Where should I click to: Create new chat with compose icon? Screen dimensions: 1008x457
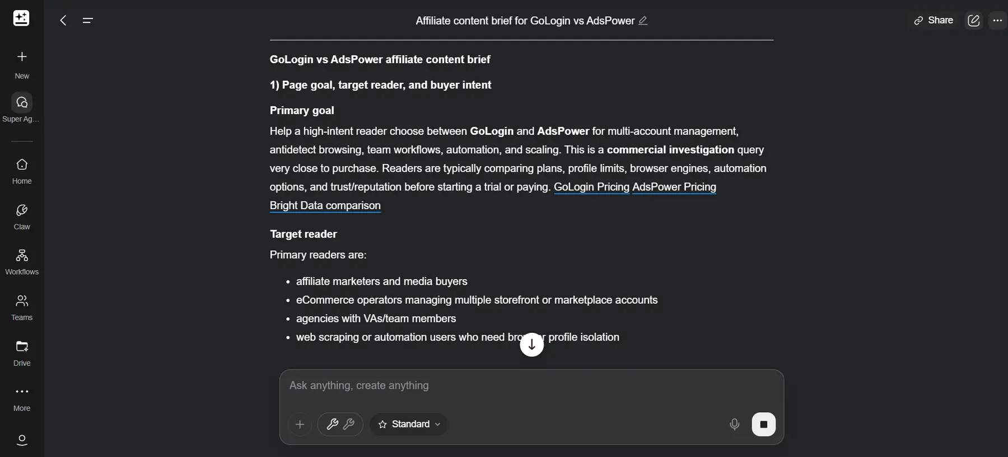pos(974,21)
